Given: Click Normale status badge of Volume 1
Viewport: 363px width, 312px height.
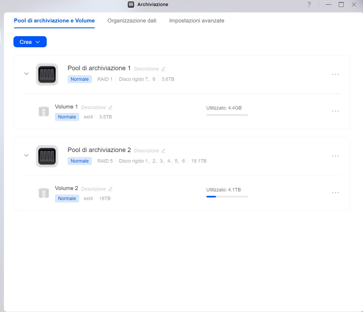Looking at the screenshot, I should [x=67, y=117].
